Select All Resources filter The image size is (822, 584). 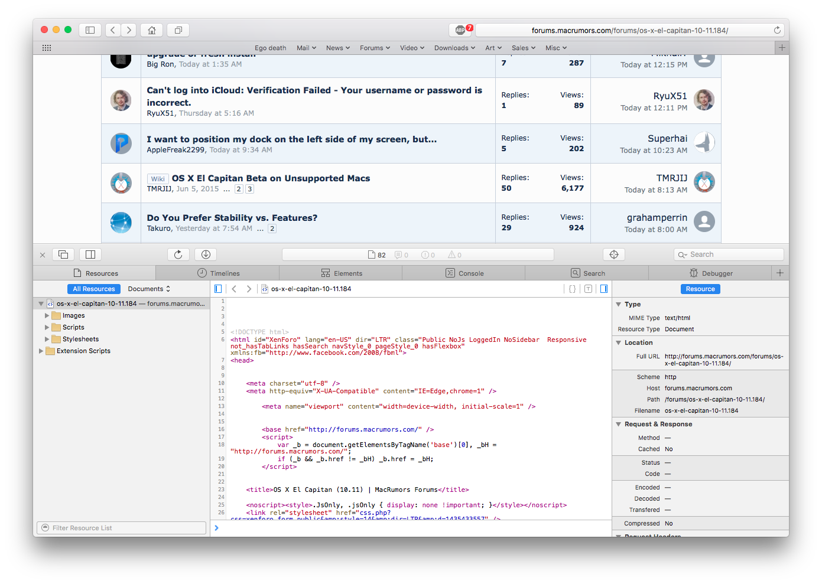(94, 289)
